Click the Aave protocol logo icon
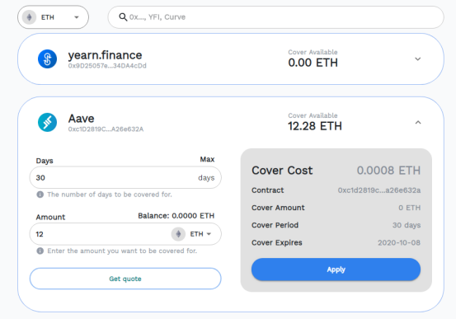This screenshot has height=319, width=456. 47,123
